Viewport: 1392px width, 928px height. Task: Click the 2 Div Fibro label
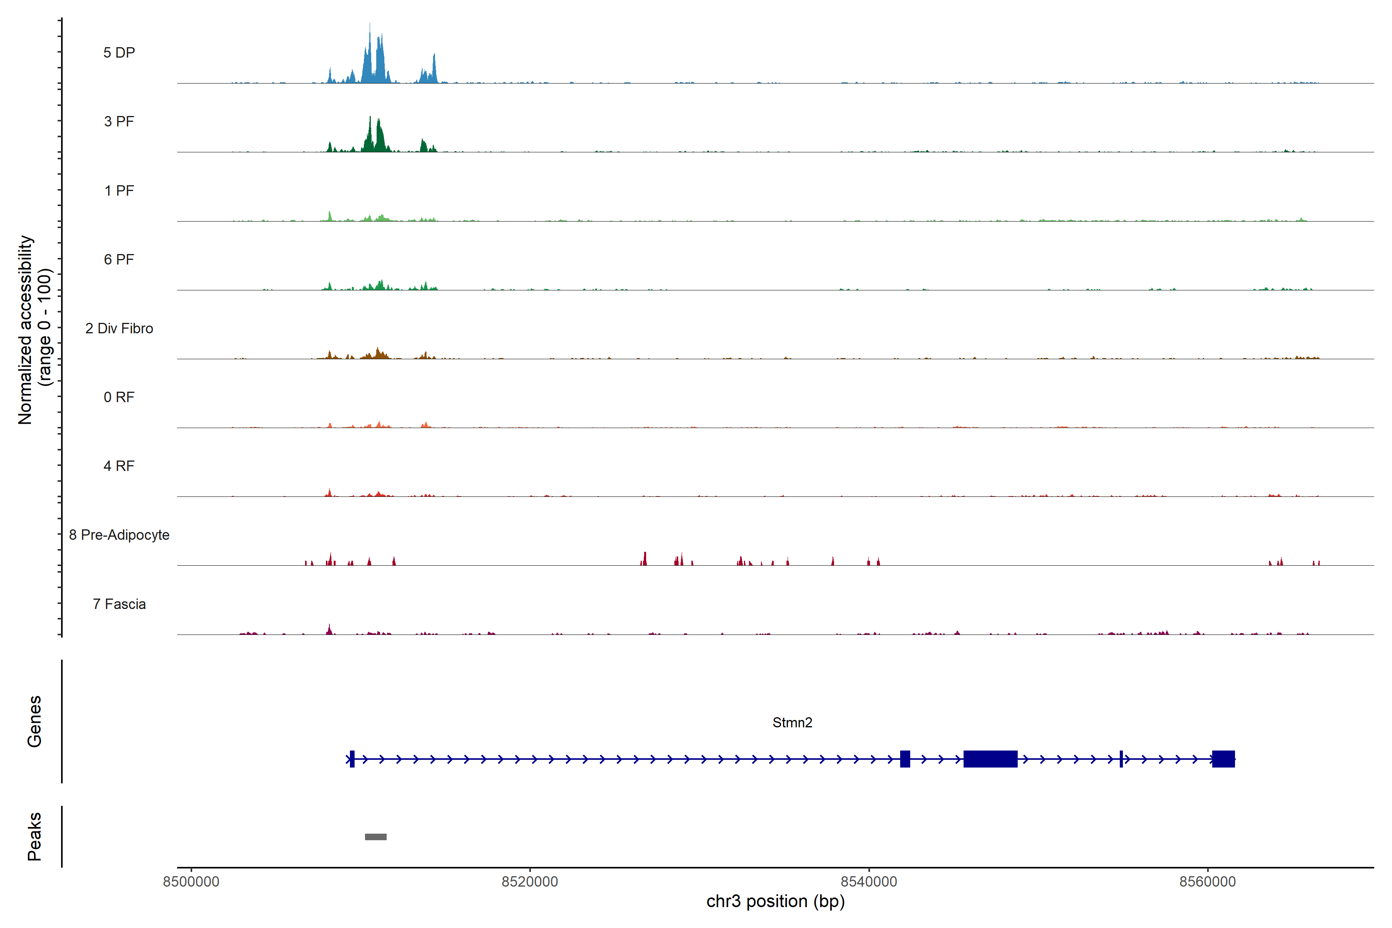(119, 328)
